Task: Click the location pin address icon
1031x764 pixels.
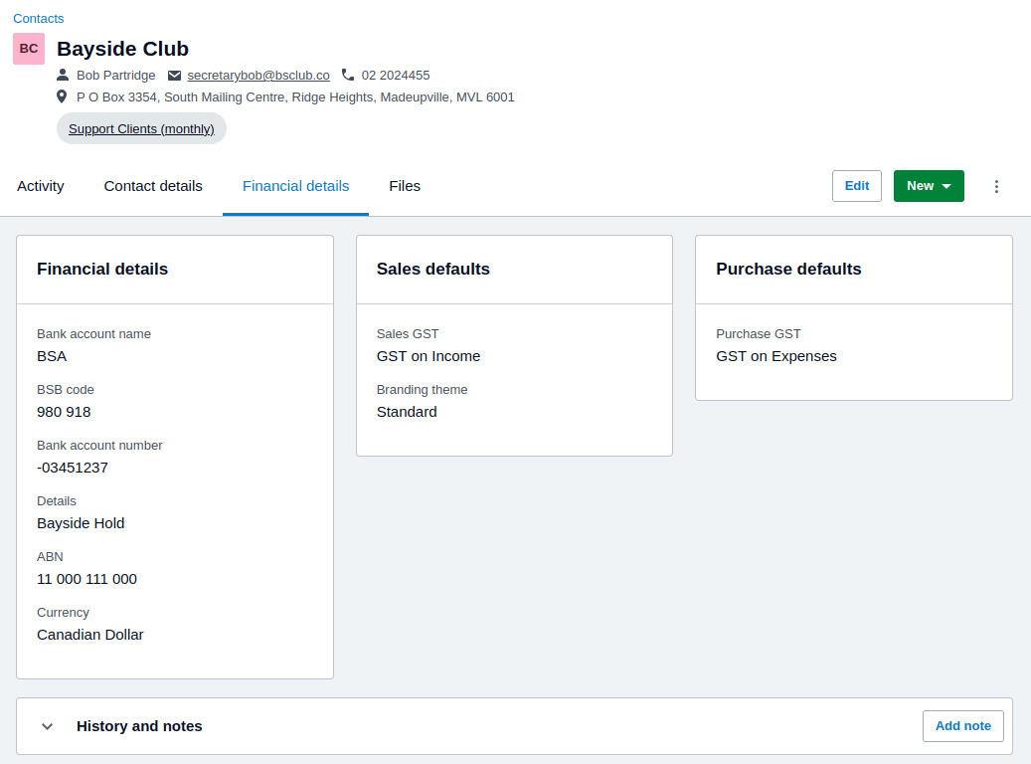Action: point(62,96)
